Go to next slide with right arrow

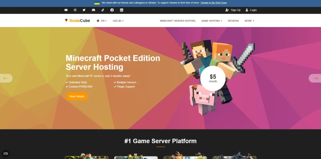315,78
